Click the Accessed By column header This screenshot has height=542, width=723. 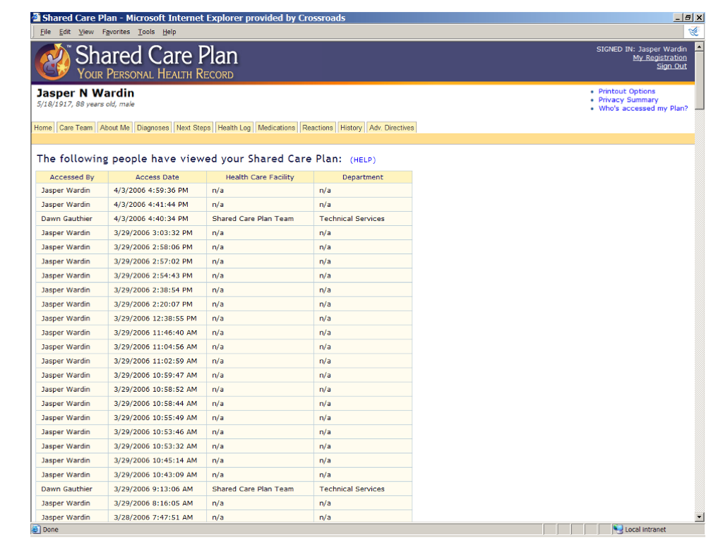[72, 177]
